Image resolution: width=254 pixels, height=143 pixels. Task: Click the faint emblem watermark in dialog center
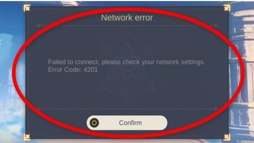[127, 68]
